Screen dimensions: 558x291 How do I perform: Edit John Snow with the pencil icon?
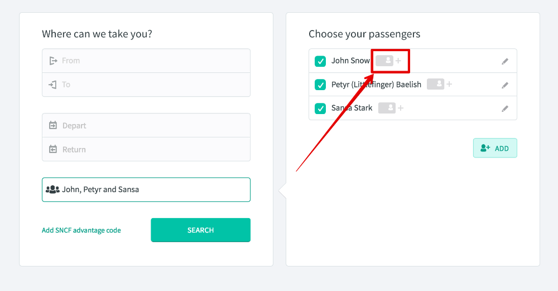pos(505,61)
